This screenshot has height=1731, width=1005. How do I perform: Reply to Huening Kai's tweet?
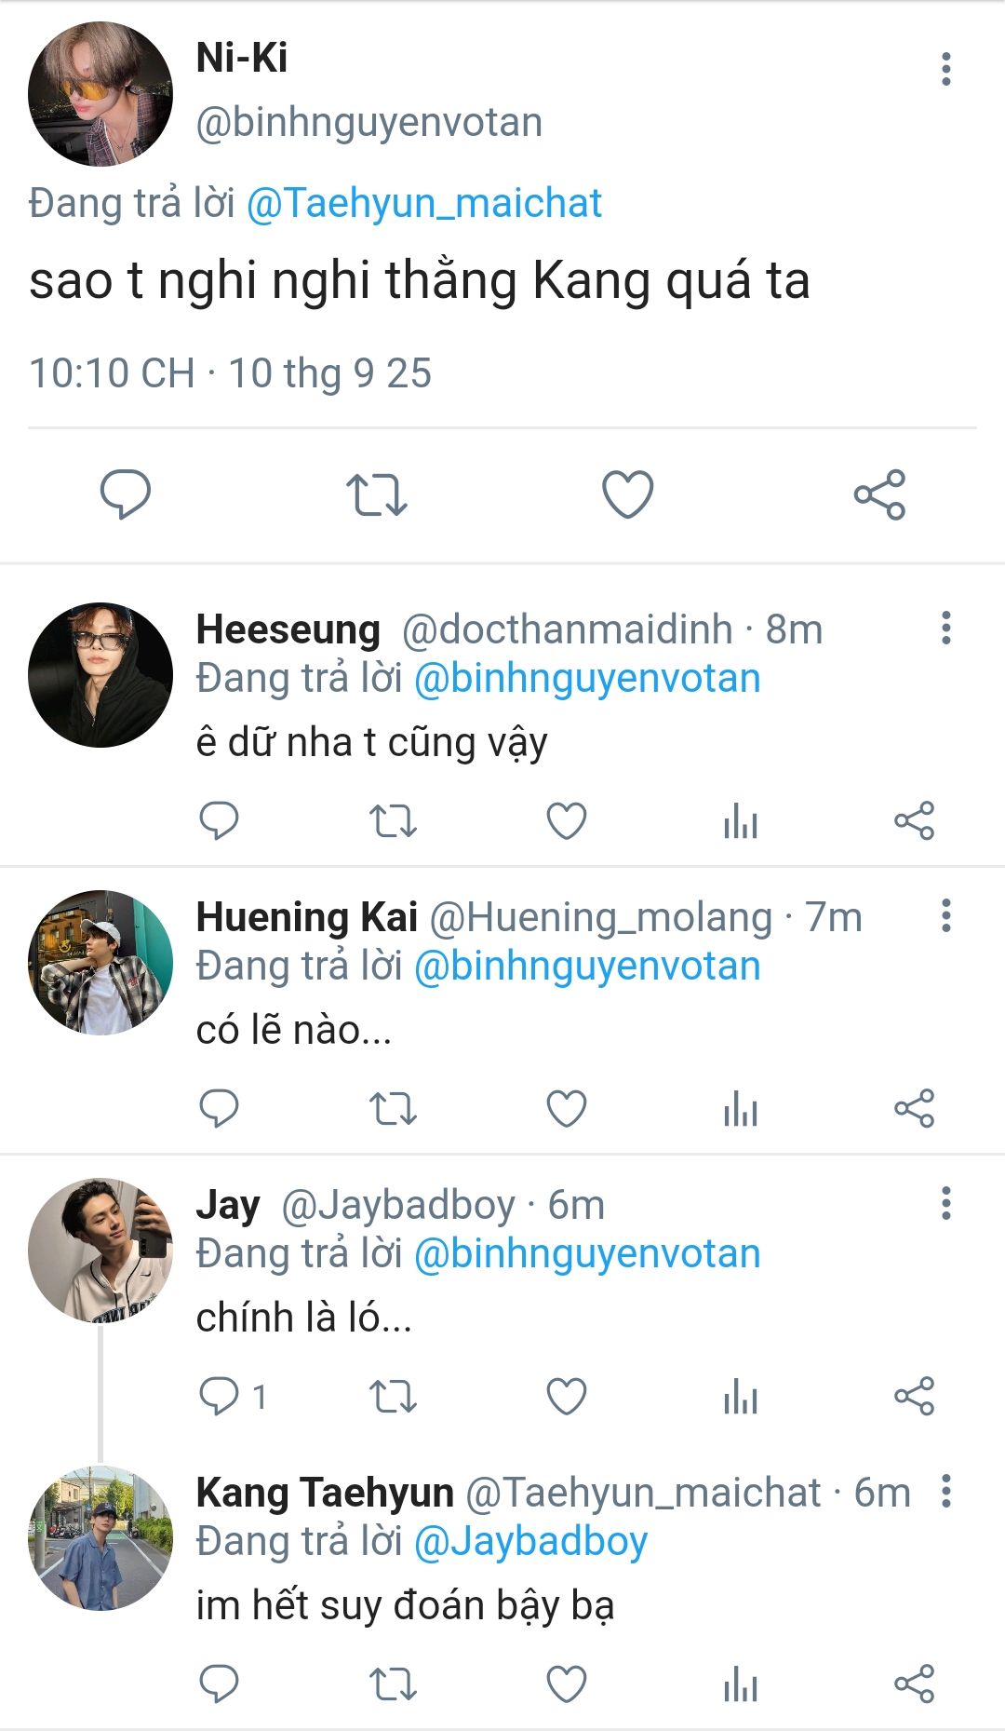pyautogui.click(x=220, y=1109)
